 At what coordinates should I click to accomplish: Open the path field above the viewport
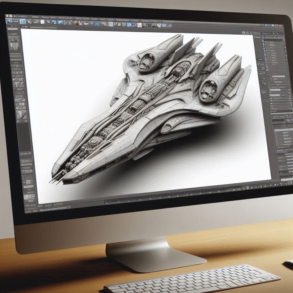point(43,27)
